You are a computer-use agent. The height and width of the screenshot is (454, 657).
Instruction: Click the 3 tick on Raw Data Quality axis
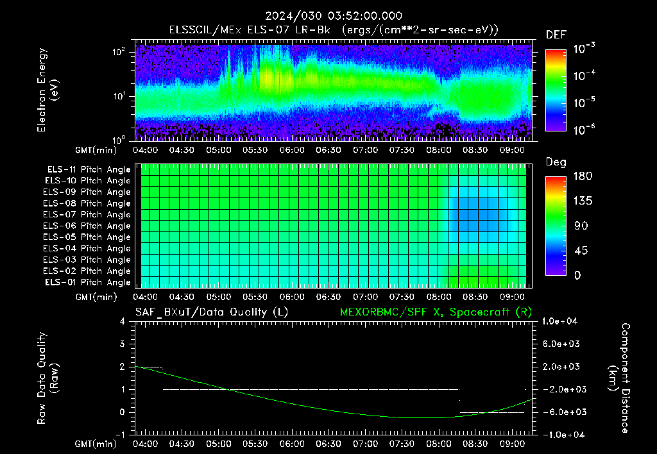tap(123, 344)
